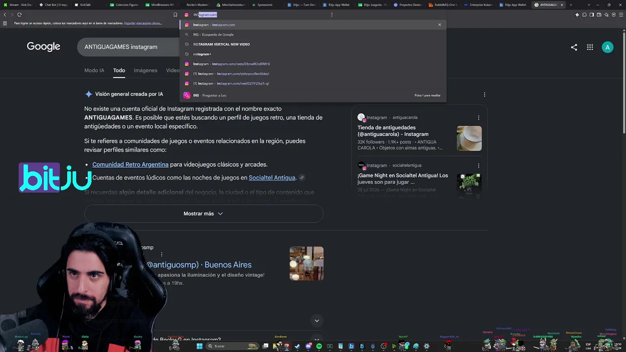This screenshot has height=352, width=626.
Task: Open Spotify from the taskbar
Action: (x=319, y=346)
